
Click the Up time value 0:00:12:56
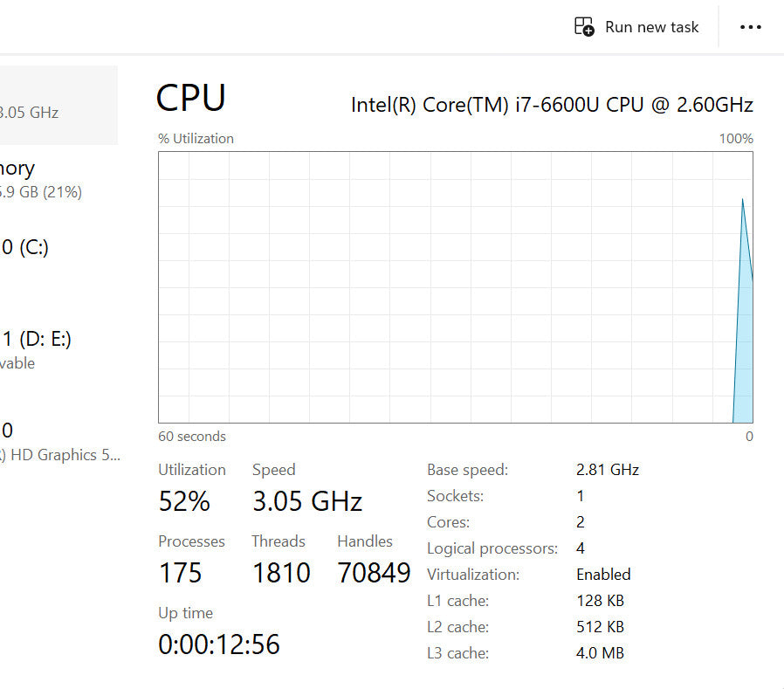[219, 644]
